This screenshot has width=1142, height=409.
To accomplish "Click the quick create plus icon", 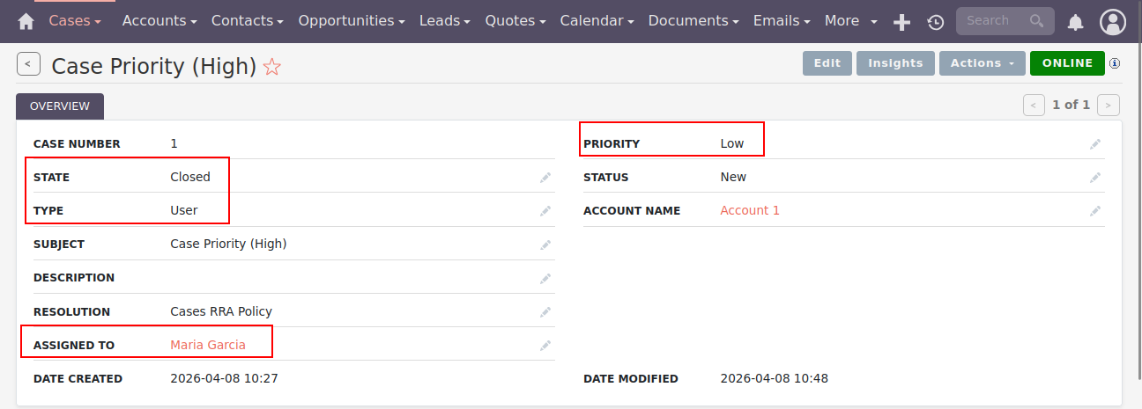I will [x=901, y=22].
